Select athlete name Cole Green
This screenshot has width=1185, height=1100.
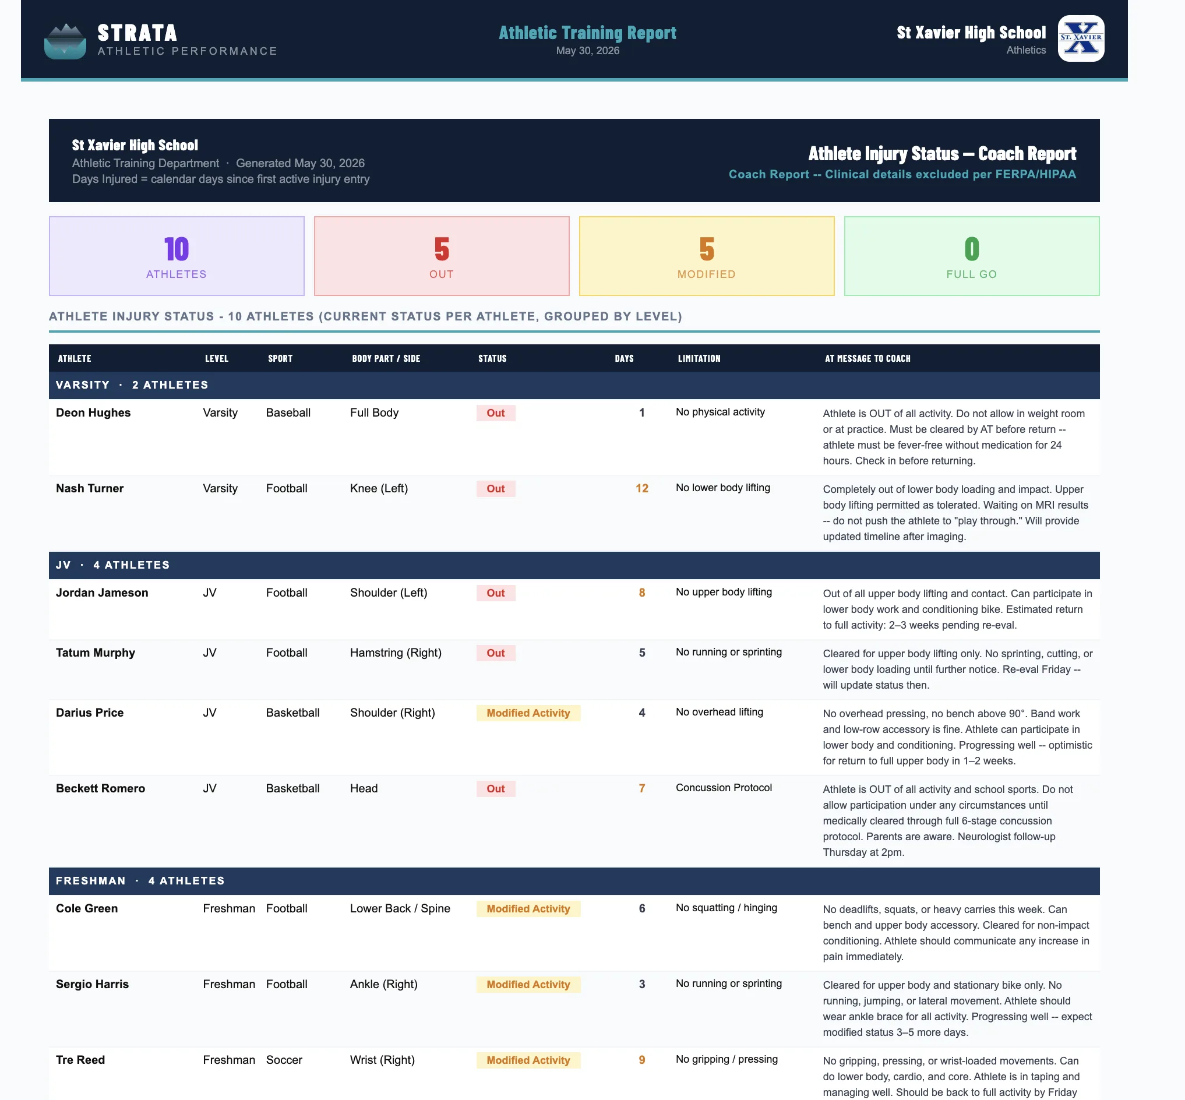point(87,908)
